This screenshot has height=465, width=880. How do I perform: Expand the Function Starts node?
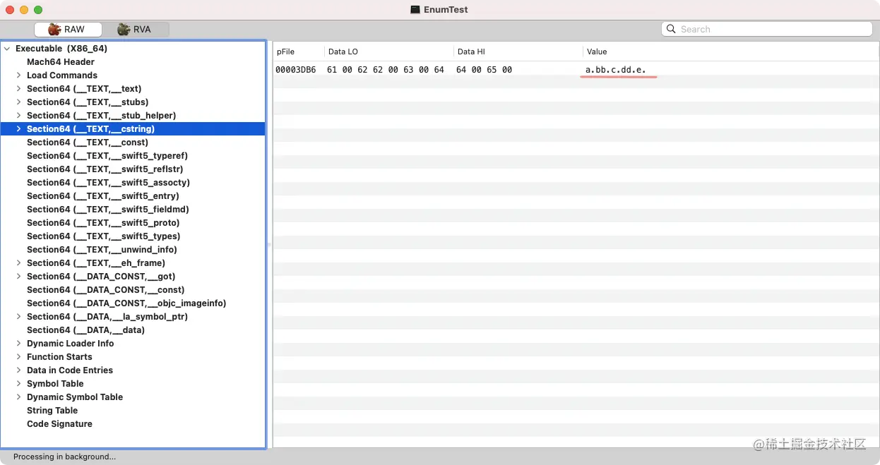click(19, 357)
